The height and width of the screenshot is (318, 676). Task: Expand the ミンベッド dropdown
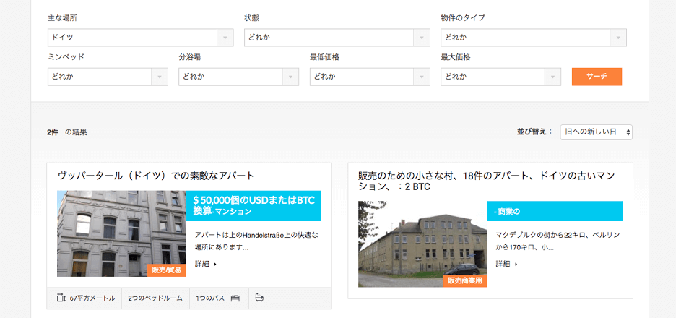(x=108, y=77)
